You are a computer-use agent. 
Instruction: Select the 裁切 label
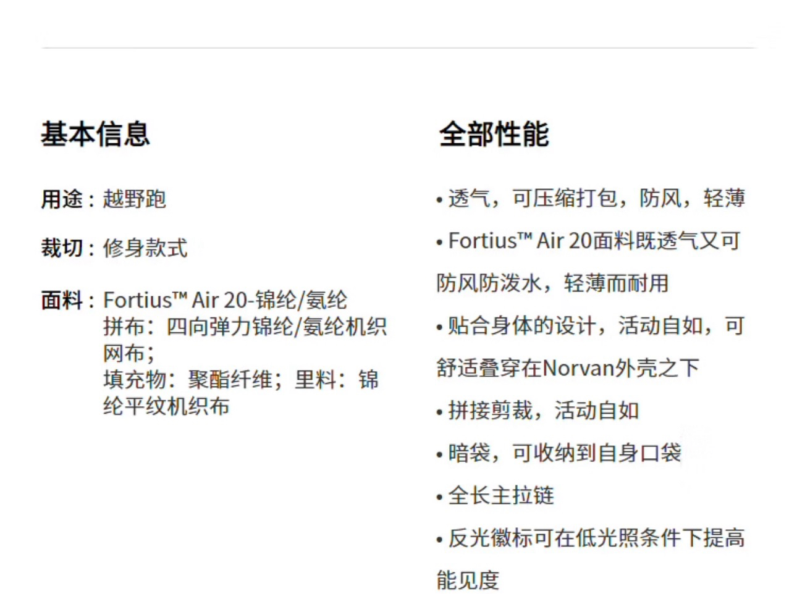[x=62, y=248]
